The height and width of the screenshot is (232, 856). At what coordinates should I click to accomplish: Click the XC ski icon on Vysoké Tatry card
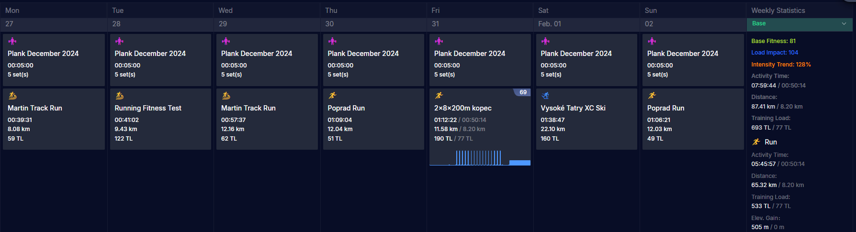pyautogui.click(x=545, y=96)
